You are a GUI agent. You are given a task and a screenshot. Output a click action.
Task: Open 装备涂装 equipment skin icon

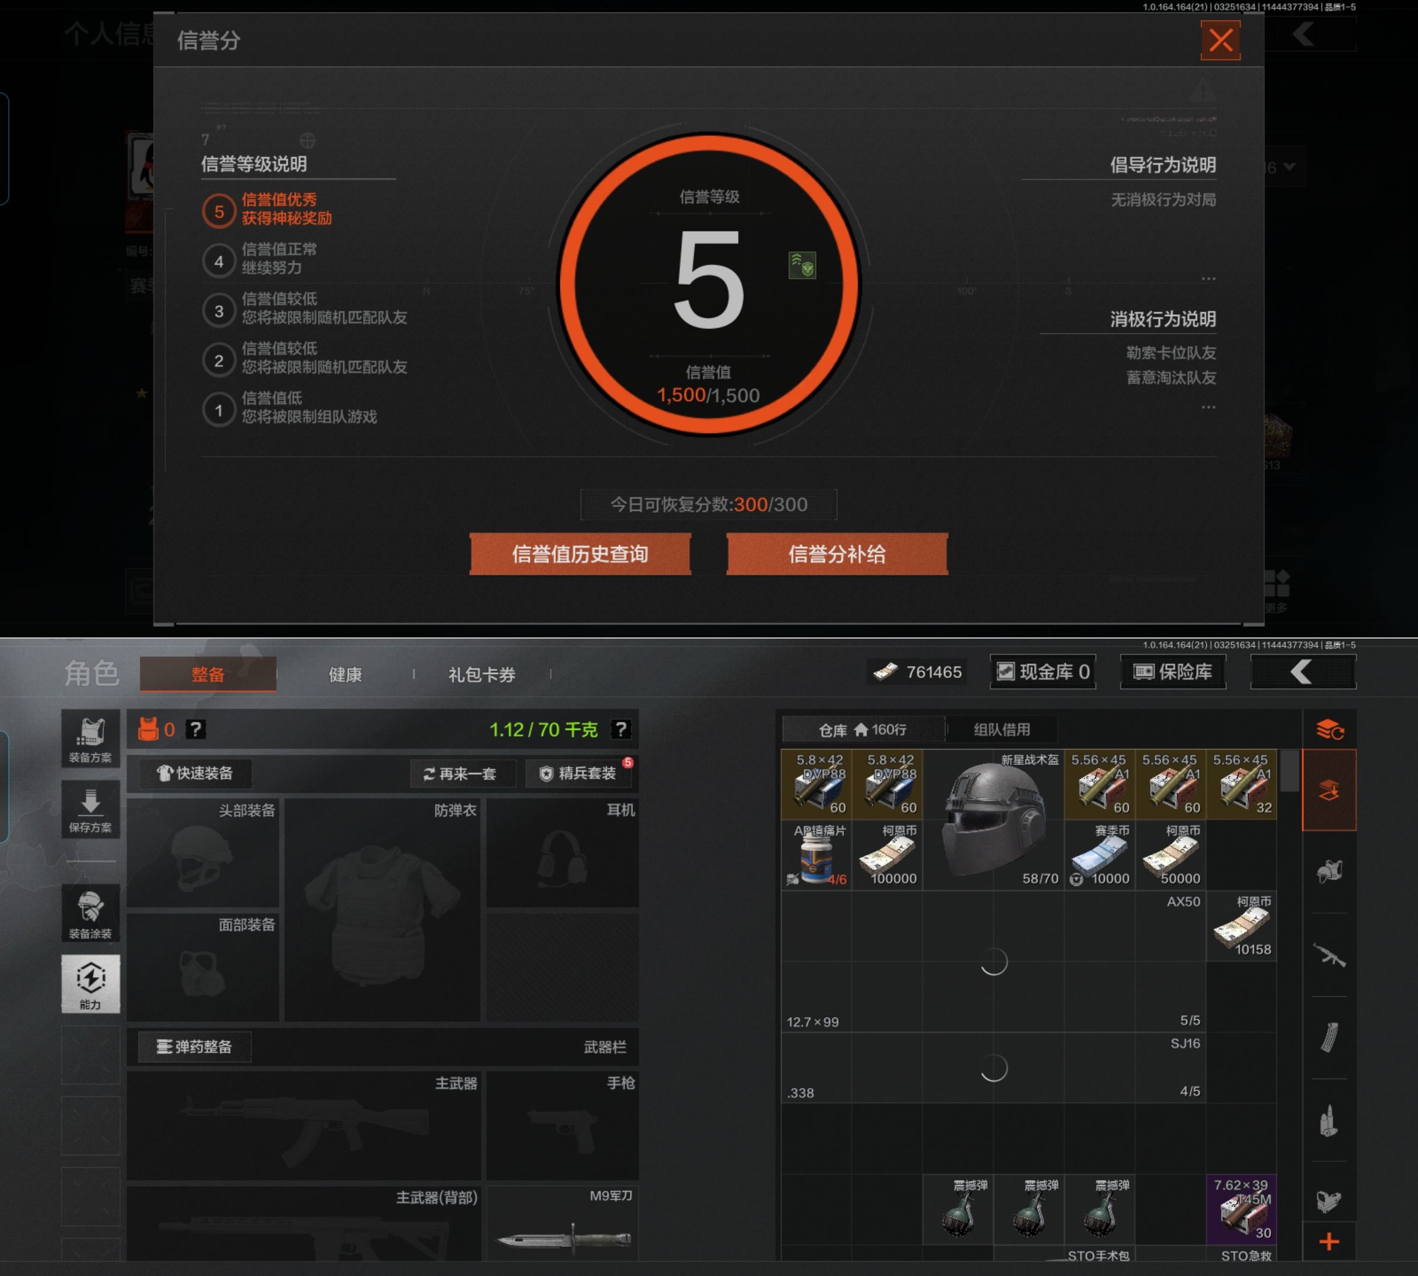pos(90,913)
